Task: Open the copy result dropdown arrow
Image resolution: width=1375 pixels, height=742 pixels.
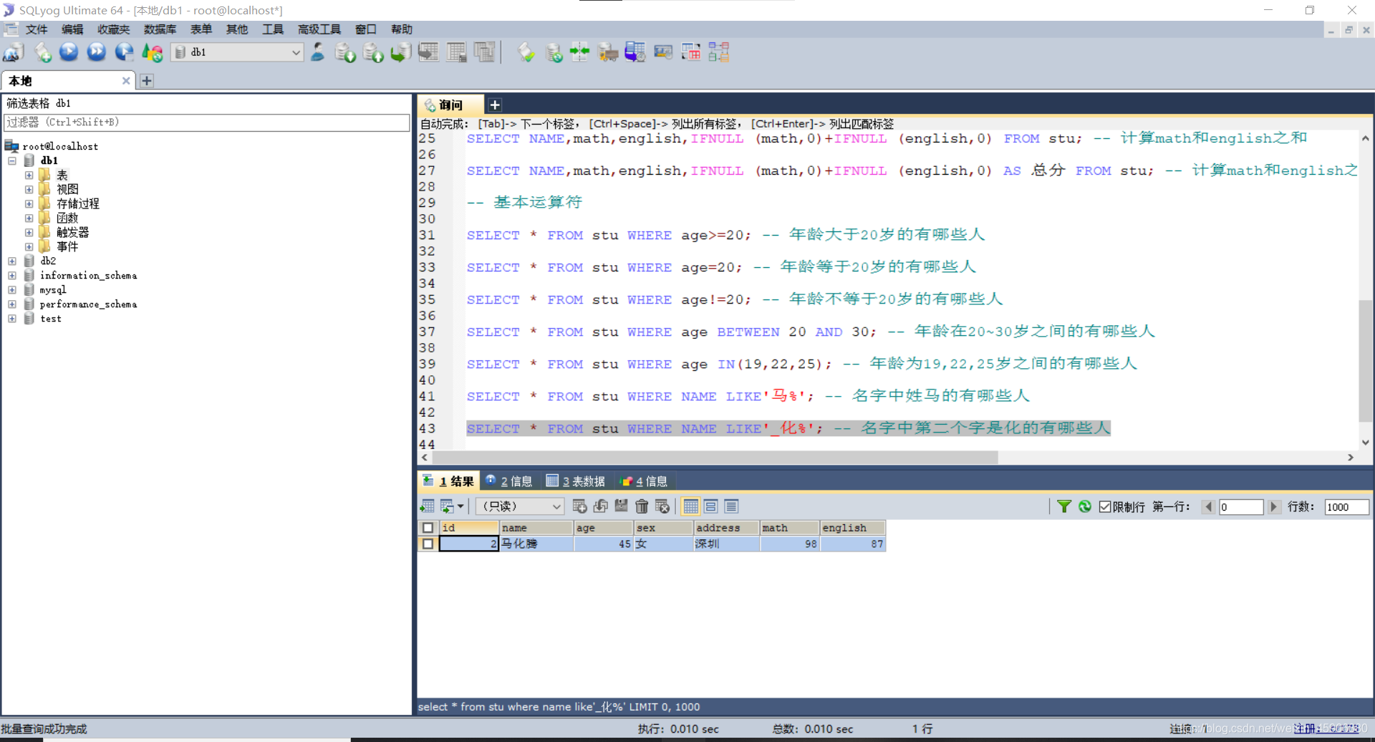Action: [460, 506]
